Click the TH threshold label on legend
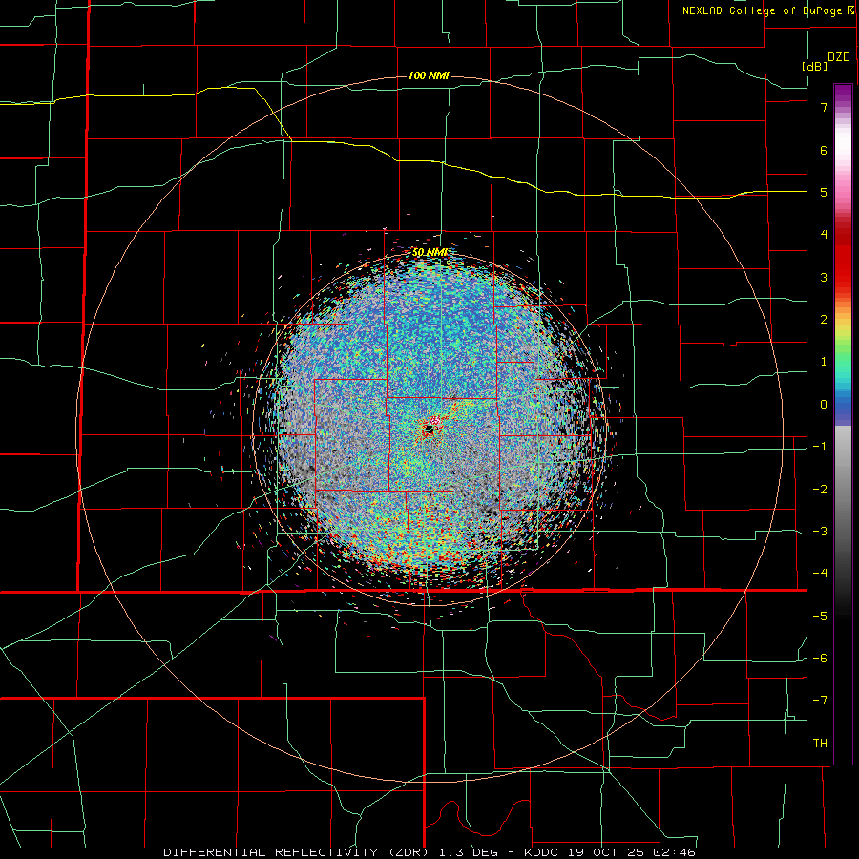The image size is (859, 859). click(x=820, y=744)
